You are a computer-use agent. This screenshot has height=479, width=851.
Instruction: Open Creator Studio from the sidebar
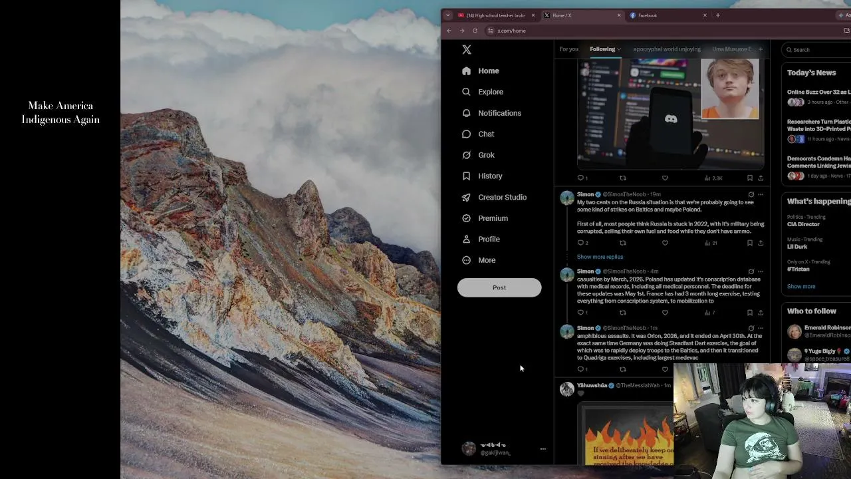point(494,198)
